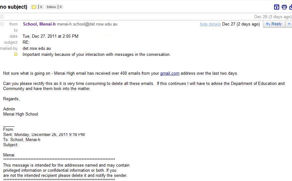Open the dropdown arrow next to Reply
The image size is (292, 181).
289,24
